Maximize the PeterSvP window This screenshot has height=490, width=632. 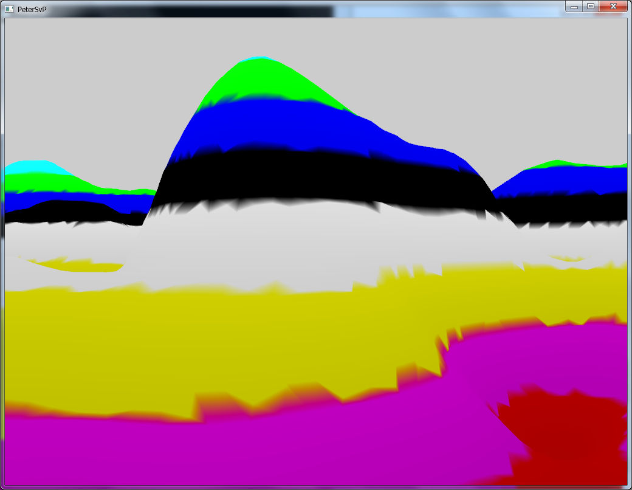coord(590,6)
